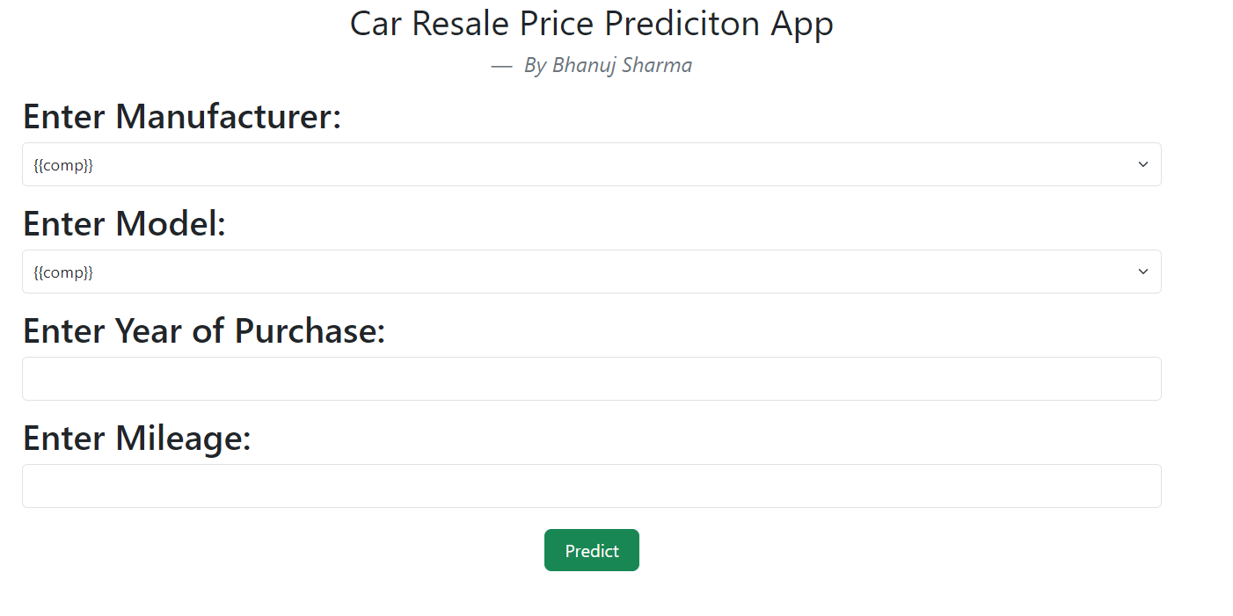Click the Car Resale Price Prediciton App heading
1233x616 pixels.
pos(591,24)
